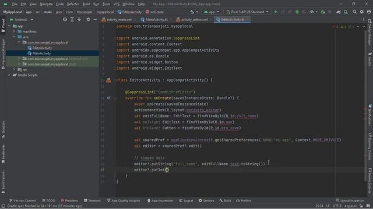Toggle Bookmarks side panel
The width and height of the screenshot is (373, 209).
point(3,154)
